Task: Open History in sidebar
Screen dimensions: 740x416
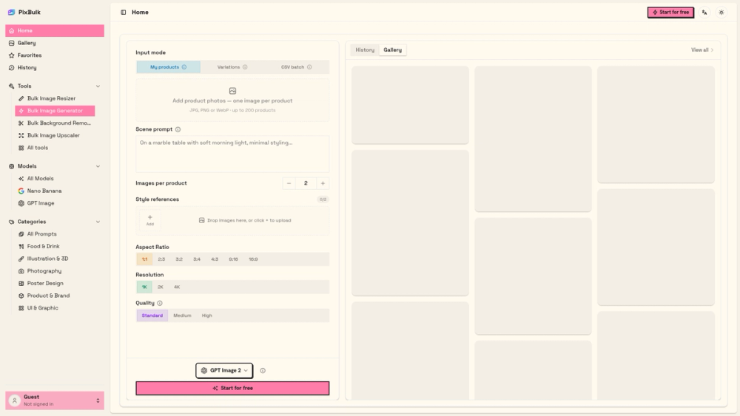Action: 55,67
